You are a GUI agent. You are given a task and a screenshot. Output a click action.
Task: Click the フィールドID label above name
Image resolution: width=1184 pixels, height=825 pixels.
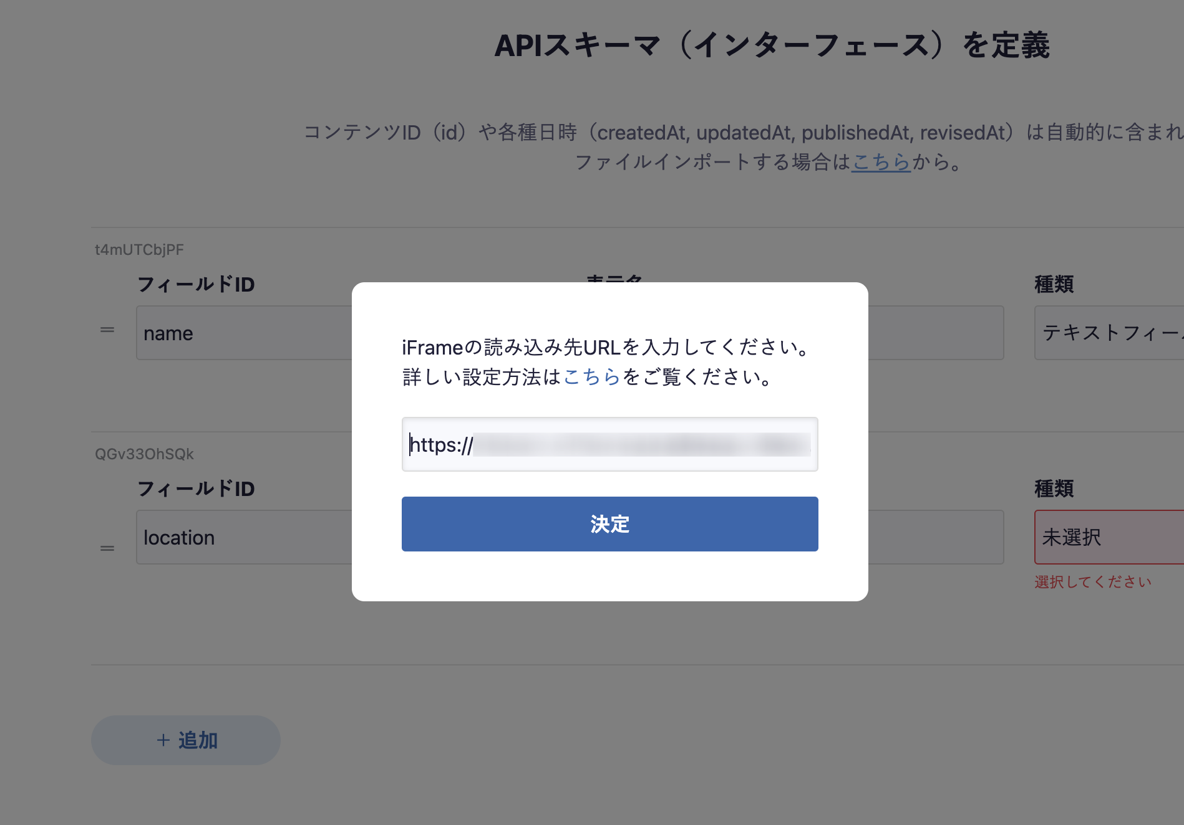196,285
